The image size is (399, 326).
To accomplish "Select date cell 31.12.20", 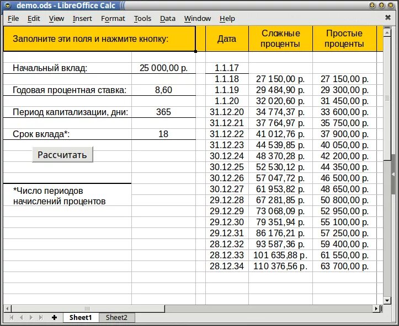I will [x=227, y=112].
